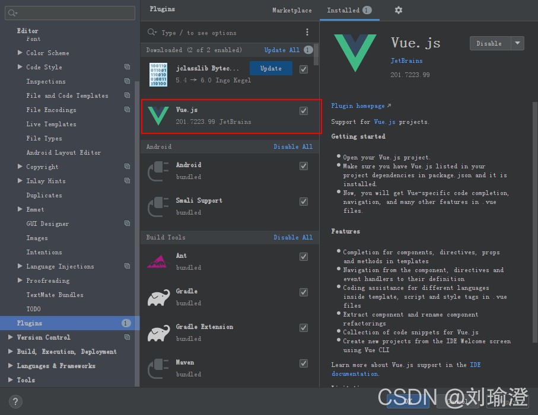Click project-level icon next to File Encodings
The height and width of the screenshot is (415, 538).
[x=128, y=110]
